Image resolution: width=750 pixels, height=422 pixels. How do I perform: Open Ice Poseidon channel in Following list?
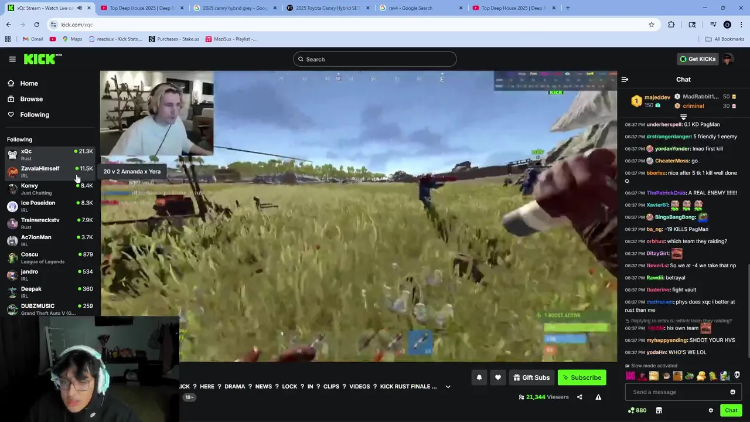coord(50,206)
